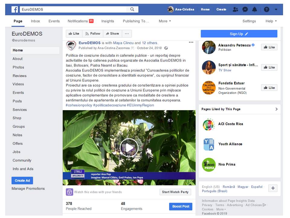Open Photos in the sidebar
Image resolution: width=290 pixels, height=218 pixels.
(x=18, y=67)
